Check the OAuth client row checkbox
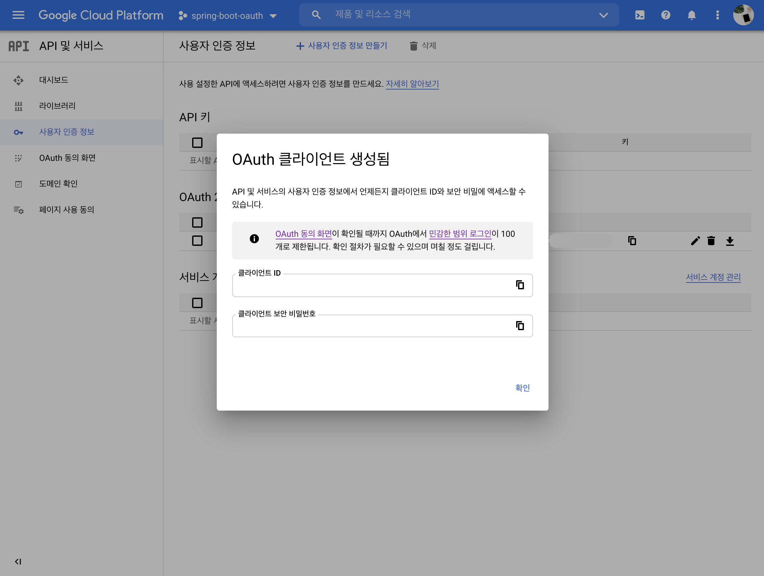Image resolution: width=764 pixels, height=576 pixels. 197,241
